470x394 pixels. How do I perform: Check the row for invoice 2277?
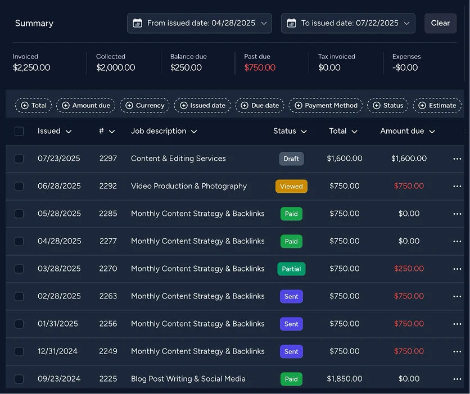19,242
